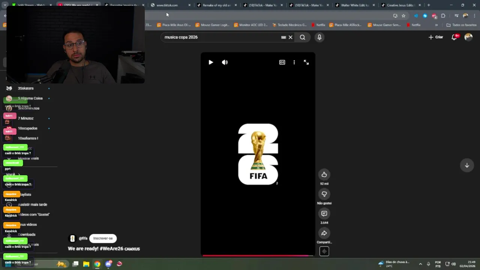
Task: Enter fullscreen on the short video
Action: (x=306, y=62)
